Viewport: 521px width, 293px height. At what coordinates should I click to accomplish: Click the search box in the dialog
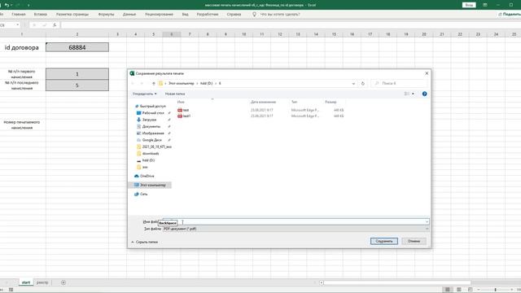400,83
